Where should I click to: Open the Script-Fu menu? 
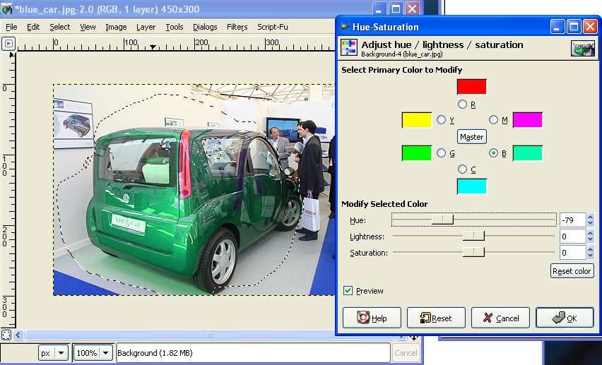coord(272,27)
